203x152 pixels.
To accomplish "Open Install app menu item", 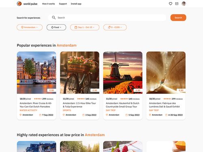I will click(76, 4).
